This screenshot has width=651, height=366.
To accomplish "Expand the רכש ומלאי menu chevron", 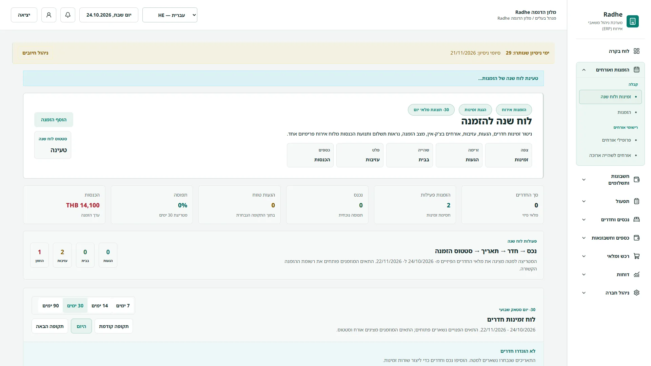I will point(584,256).
